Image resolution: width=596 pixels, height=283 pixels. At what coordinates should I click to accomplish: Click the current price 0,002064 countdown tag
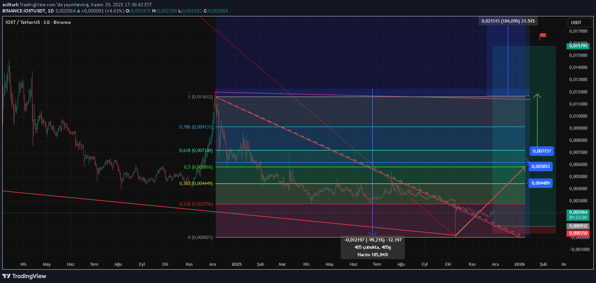coord(578,215)
